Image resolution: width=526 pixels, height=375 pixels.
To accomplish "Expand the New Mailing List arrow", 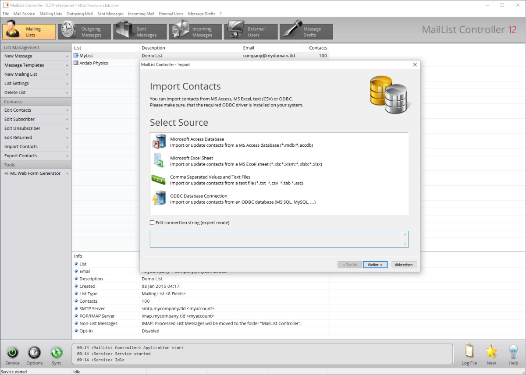I will pyautogui.click(x=67, y=74).
